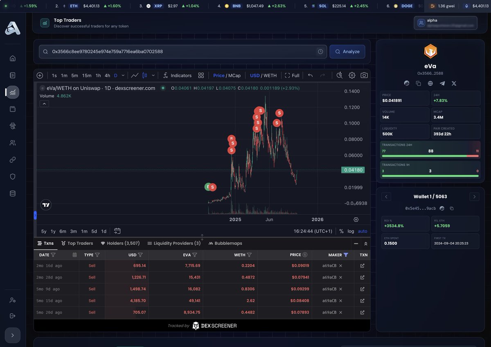Copy the eVa contract address
The image size is (491, 347).
[x=418, y=83]
